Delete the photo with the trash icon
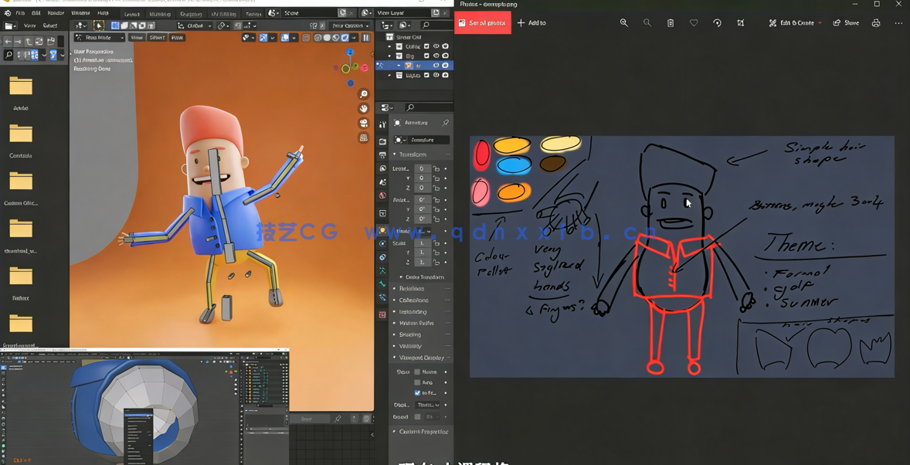The height and width of the screenshot is (465, 910). [x=671, y=23]
